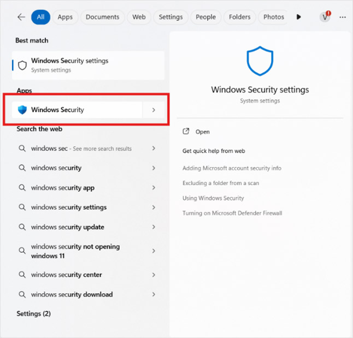
Task: Switch to the People filter tab
Action: pos(205,17)
